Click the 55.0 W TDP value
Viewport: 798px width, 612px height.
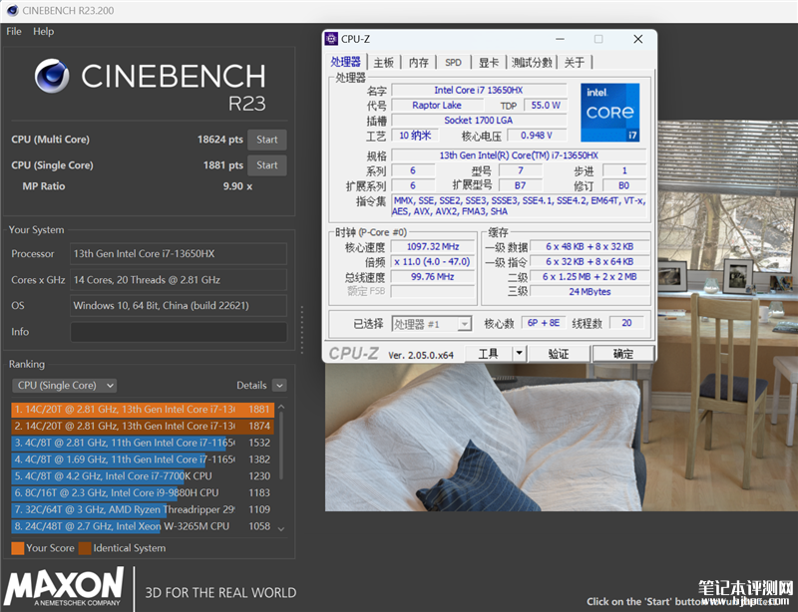[x=545, y=106]
